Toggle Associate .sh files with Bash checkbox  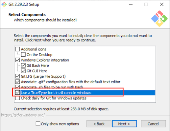(x=17, y=86)
